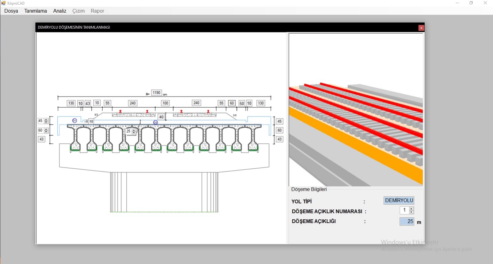Open the Analiz menu
493x264 pixels.
(x=59, y=11)
